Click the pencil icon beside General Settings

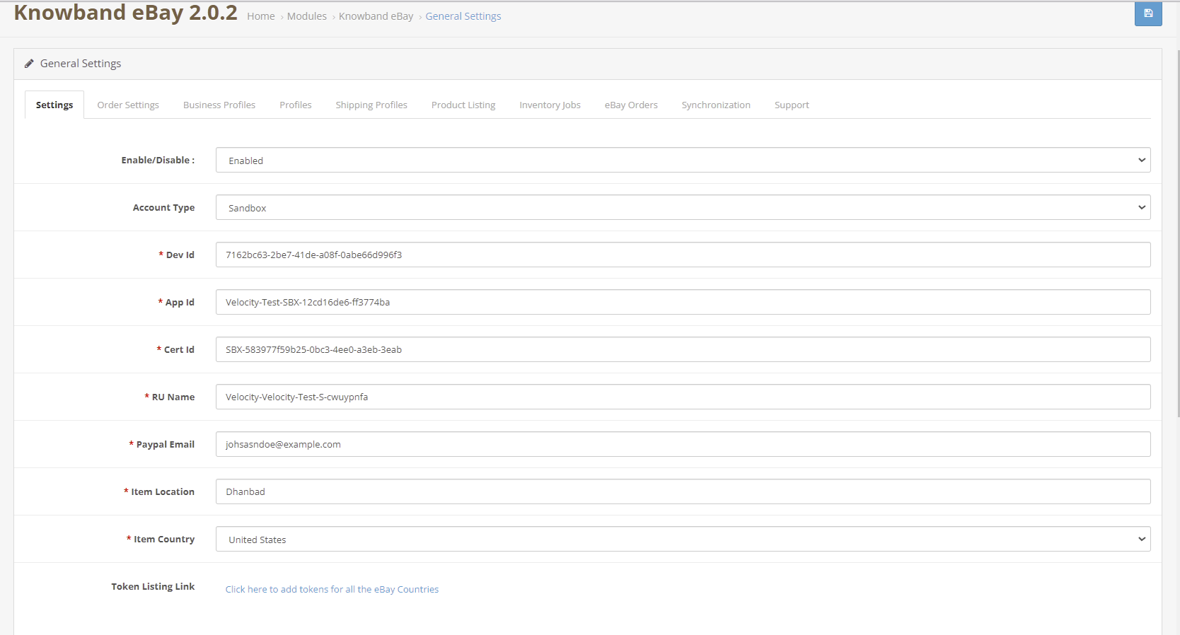29,64
